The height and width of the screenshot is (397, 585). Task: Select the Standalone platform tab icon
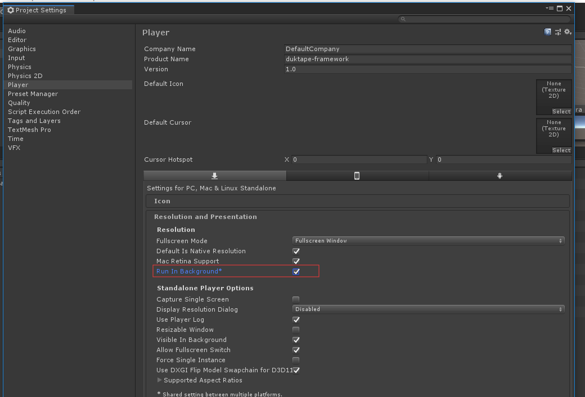tap(214, 176)
